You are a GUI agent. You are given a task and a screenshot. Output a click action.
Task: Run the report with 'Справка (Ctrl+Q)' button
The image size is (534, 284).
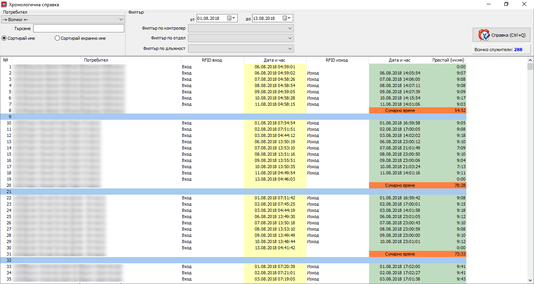pyautogui.click(x=502, y=35)
